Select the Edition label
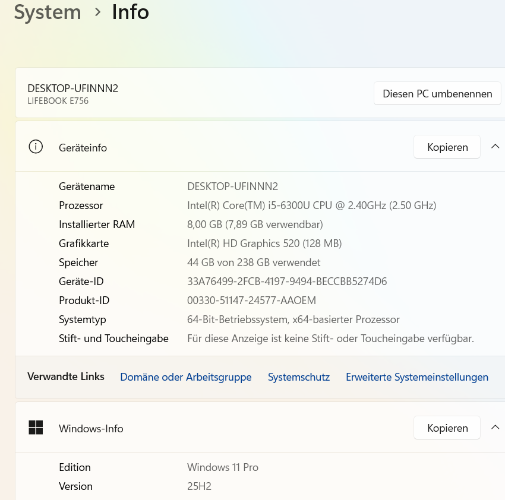 click(75, 467)
